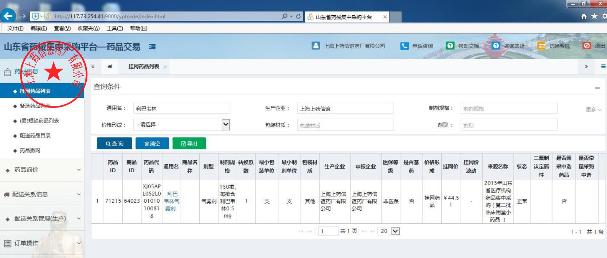This screenshot has height=258, width=607.
Task: Click the 71215 drug ID cell
Action: click(x=113, y=201)
